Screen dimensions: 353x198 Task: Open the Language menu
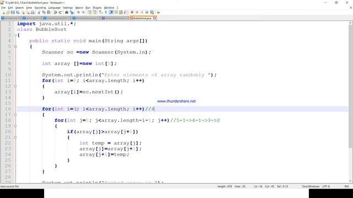(54, 8)
